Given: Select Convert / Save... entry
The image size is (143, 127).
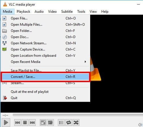Looking at the screenshot, I should pyautogui.click(x=45, y=77).
